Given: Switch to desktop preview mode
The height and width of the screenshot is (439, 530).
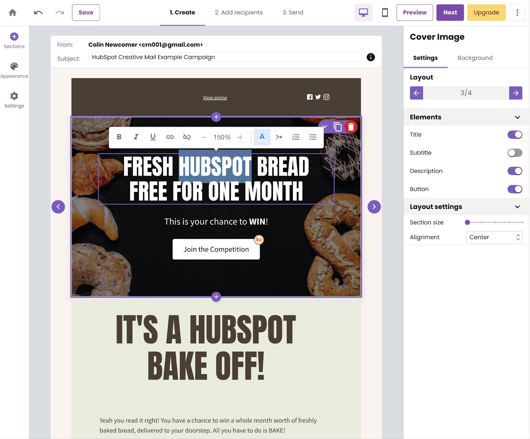Looking at the screenshot, I should [363, 13].
